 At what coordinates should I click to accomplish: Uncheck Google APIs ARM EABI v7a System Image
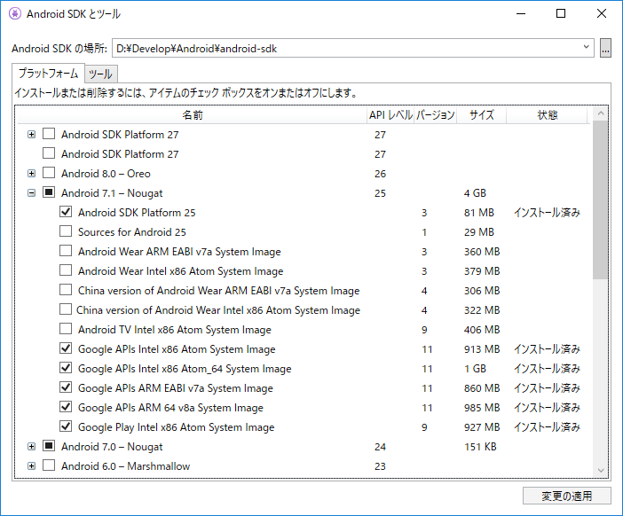(66, 387)
